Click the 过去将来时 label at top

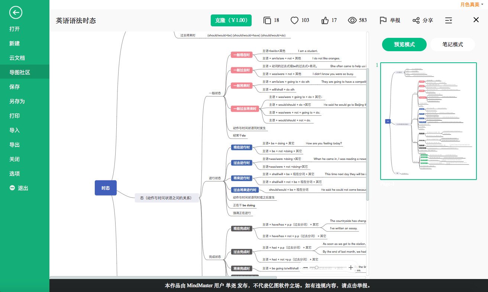(x=188, y=35)
